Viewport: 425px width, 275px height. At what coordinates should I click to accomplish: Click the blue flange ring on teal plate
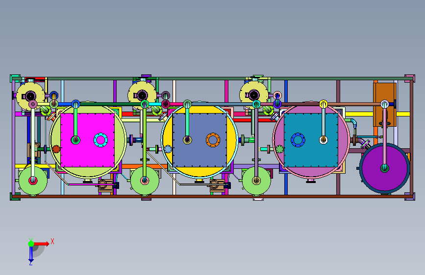(x=298, y=140)
